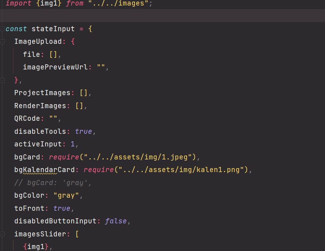Click fold-end marker beside ImageUpload closing brace

[2, 80]
